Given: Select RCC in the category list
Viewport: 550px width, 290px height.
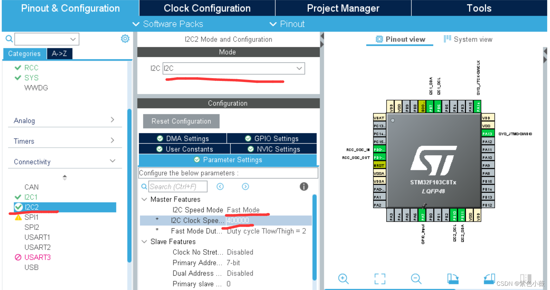Looking at the screenshot, I should (x=31, y=68).
